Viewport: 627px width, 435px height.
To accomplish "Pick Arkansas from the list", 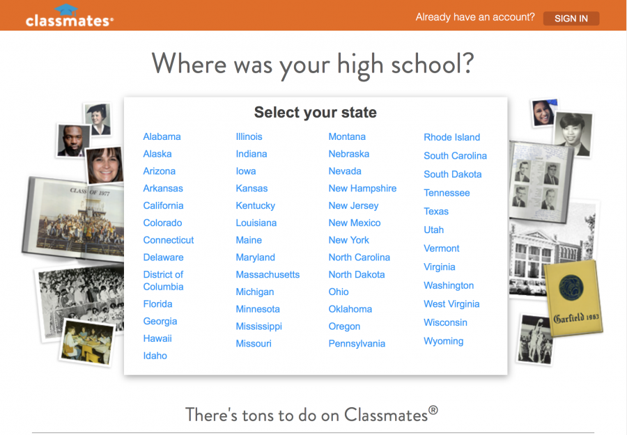I will click(163, 188).
